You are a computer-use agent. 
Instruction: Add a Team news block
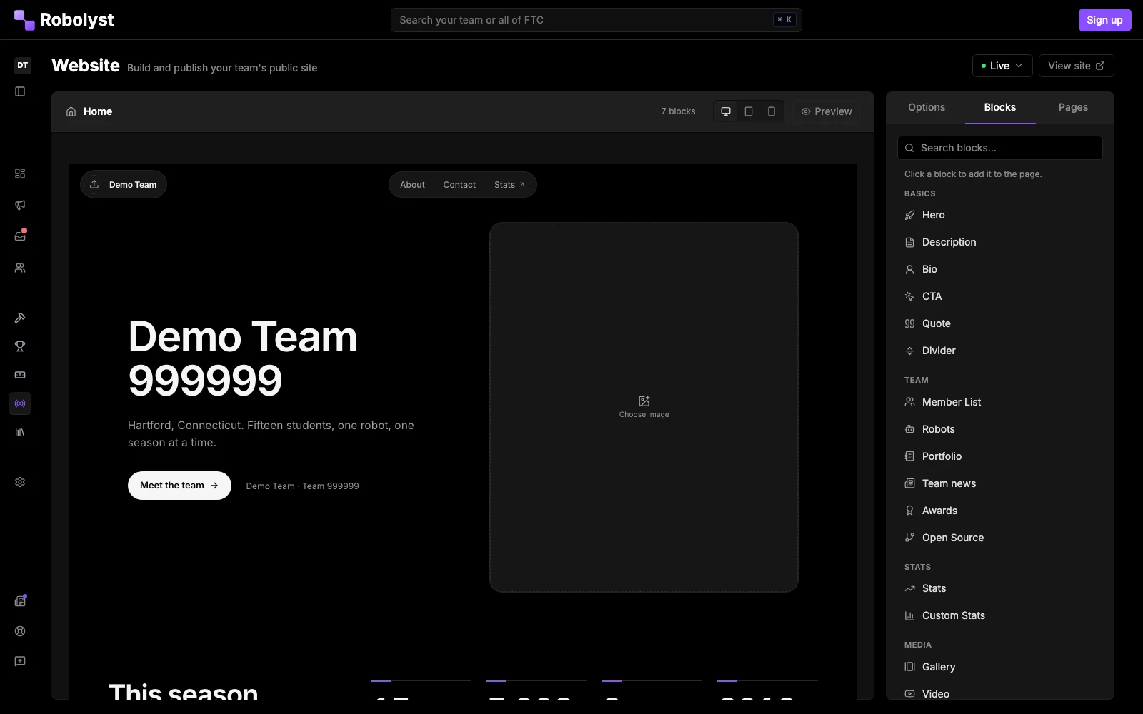1000,483
